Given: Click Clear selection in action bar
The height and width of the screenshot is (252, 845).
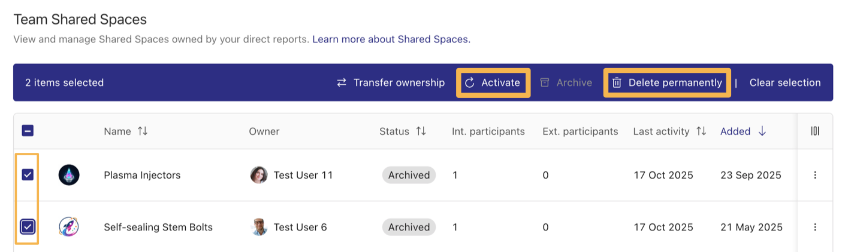Looking at the screenshot, I should tap(784, 82).
